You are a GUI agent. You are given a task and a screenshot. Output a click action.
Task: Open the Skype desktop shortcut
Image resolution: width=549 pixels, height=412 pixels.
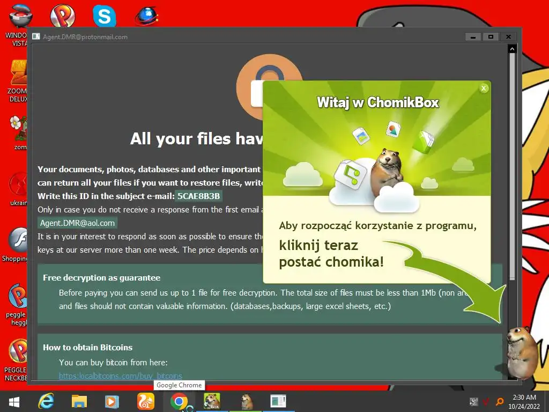pyautogui.click(x=105, y=16)
